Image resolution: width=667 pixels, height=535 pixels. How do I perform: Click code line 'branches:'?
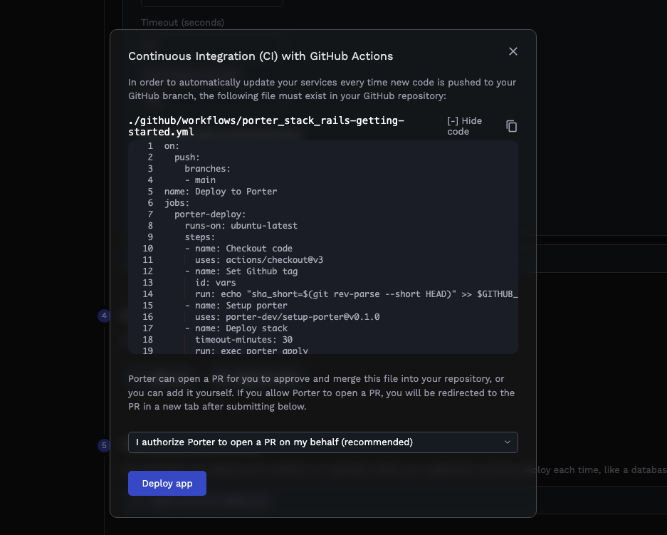coord(208,169)
